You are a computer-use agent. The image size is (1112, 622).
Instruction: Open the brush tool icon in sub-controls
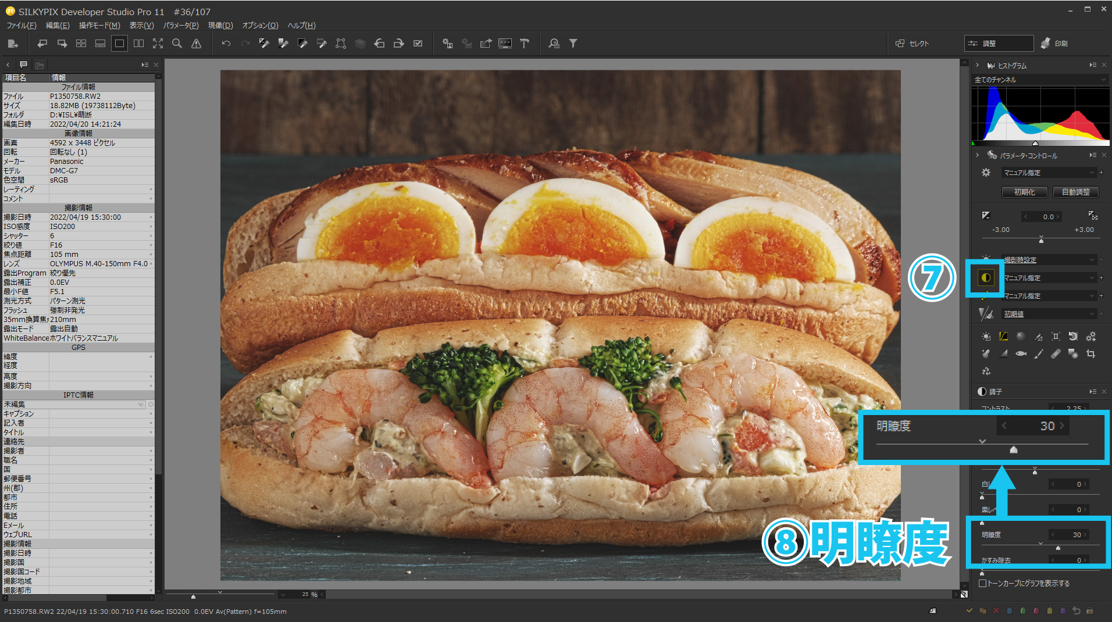pos(1038,353)
